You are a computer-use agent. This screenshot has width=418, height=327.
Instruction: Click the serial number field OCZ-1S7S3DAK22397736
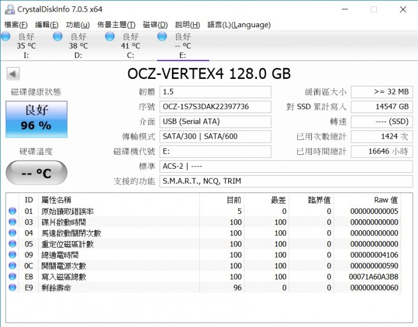[215, 107]
